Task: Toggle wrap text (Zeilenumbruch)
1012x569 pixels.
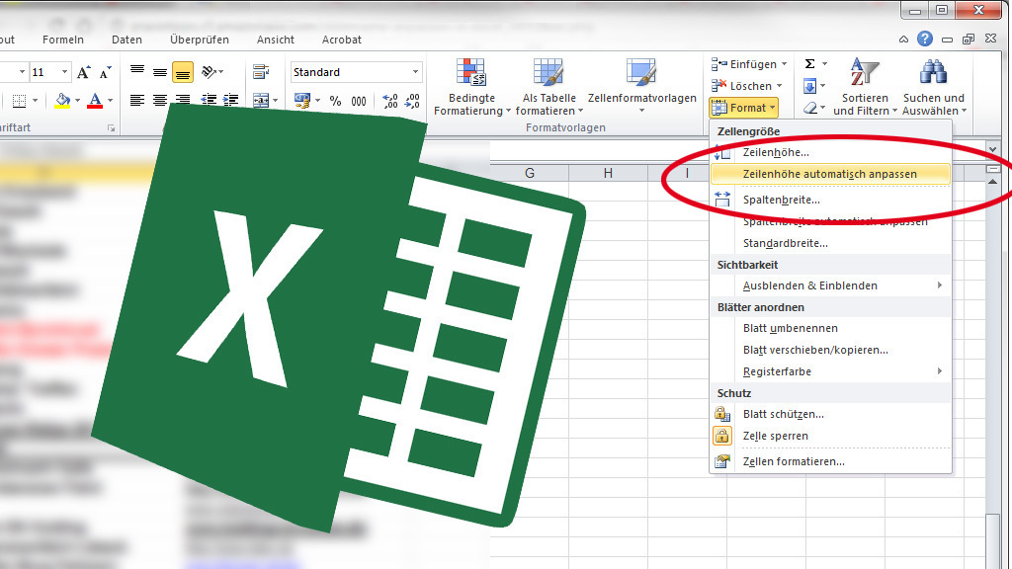Action: click(261, 71)
